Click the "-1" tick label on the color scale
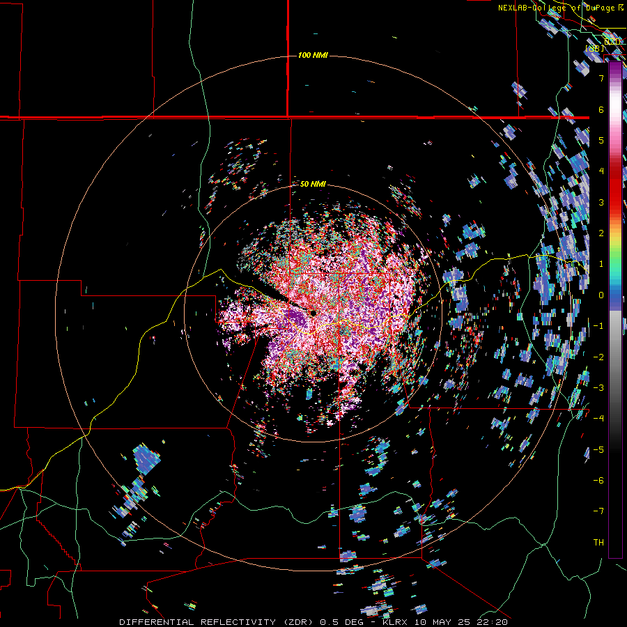 598,326
